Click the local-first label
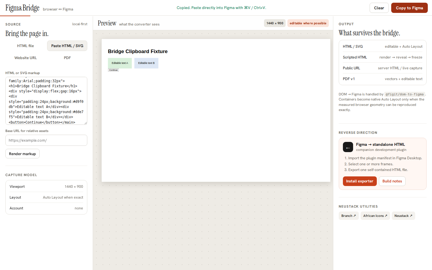 point(80,24)
